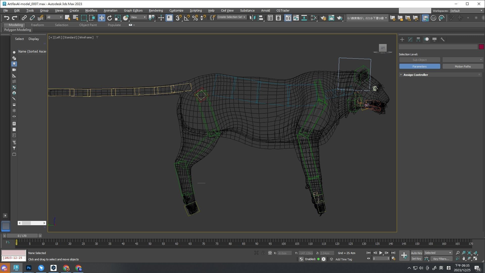Toggle the 3D Snaps button

click(179, 18)
